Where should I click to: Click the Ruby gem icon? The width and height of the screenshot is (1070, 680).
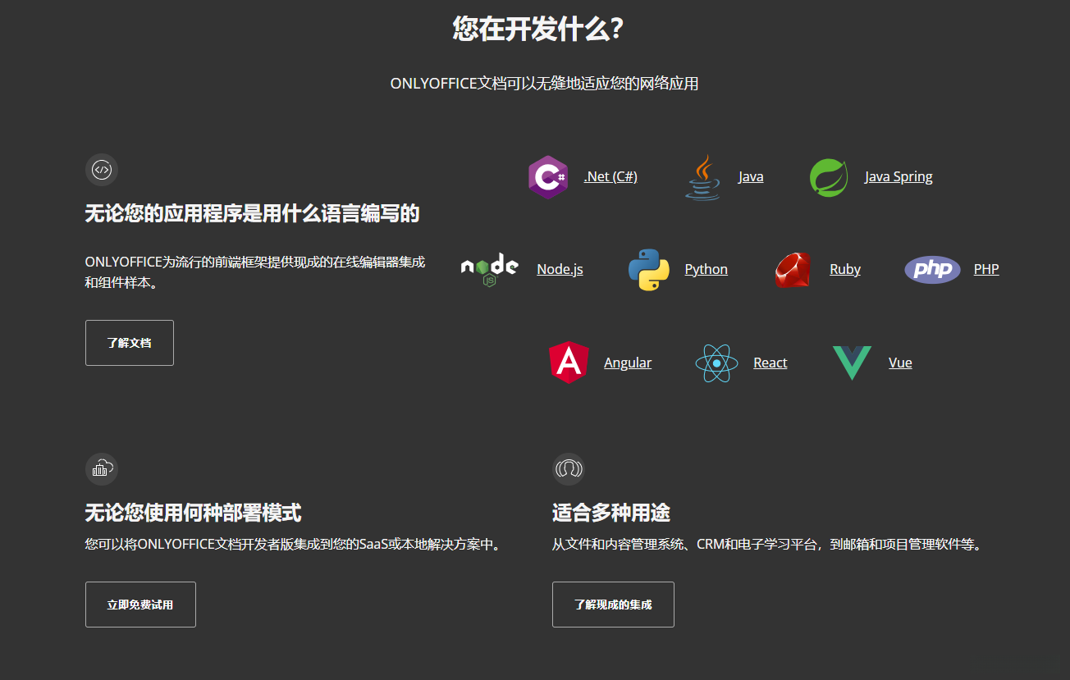(791, 268)
